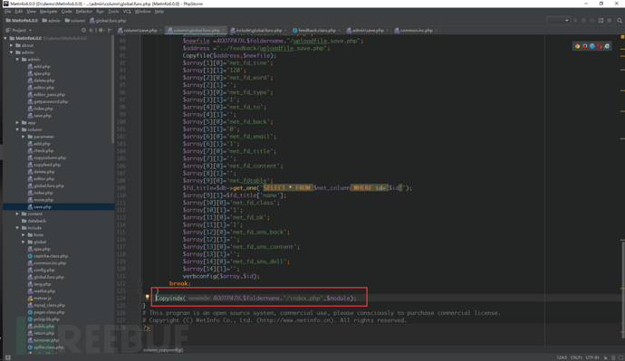Expand the app folder

pyautogui.click(x=17, y=122)
